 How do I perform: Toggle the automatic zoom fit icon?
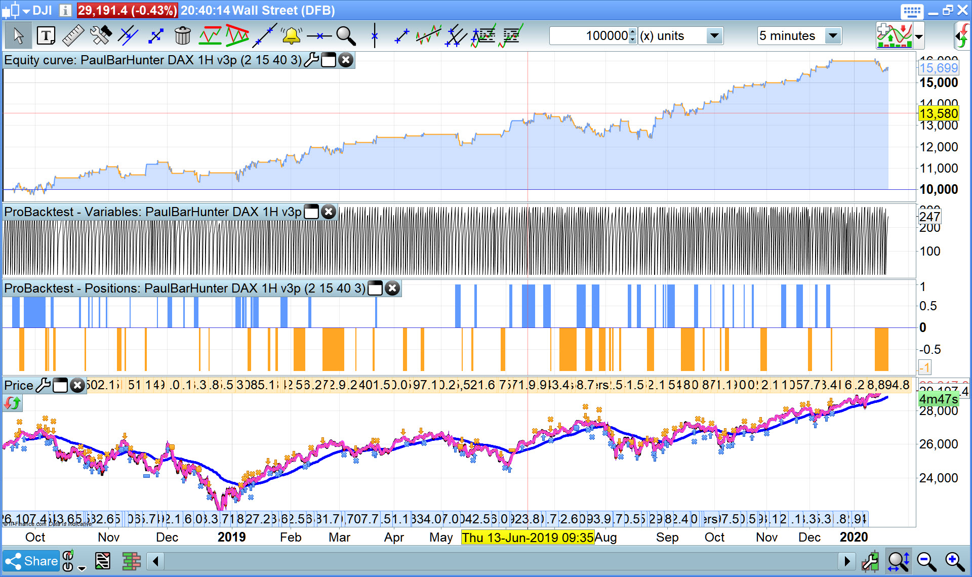[x=899, y=561]
